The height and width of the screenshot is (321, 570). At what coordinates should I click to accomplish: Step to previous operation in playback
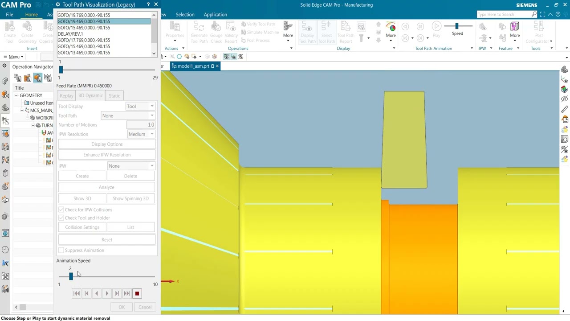(86, 293)
